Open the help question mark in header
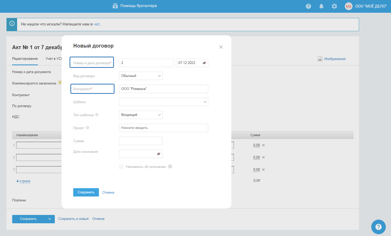Viewport: 391px width, 236px height. pyautogui.click(x=308, y=6)
